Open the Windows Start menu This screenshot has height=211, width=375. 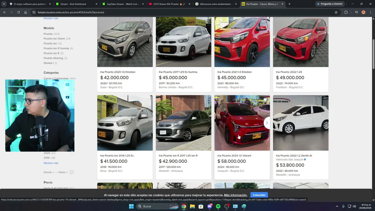(131, 206)
